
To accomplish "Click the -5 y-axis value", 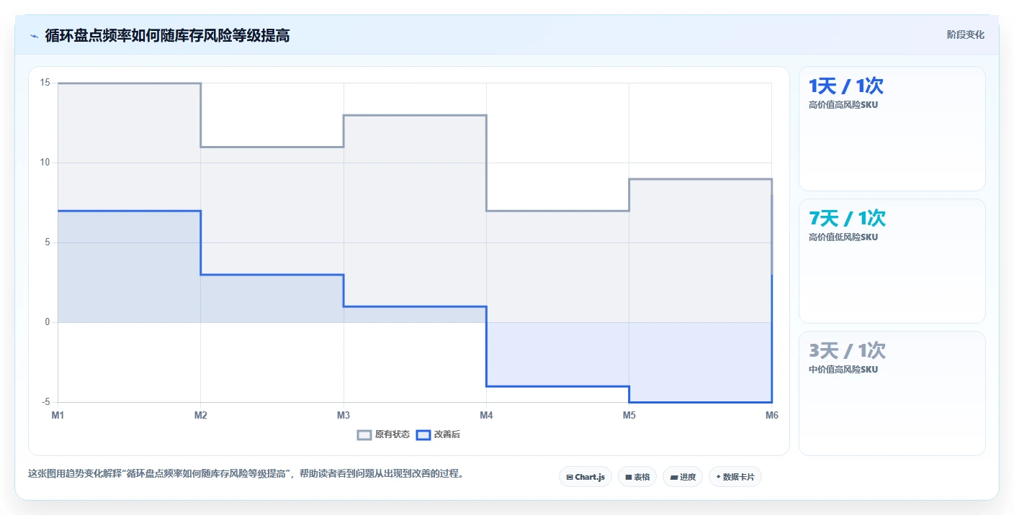I will [46, 402].
